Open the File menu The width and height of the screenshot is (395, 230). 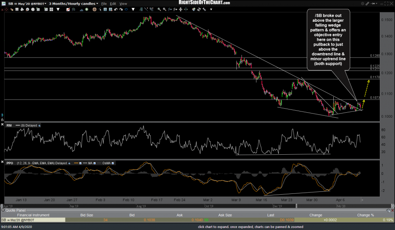pyautogui.click(x=104, y=3)
